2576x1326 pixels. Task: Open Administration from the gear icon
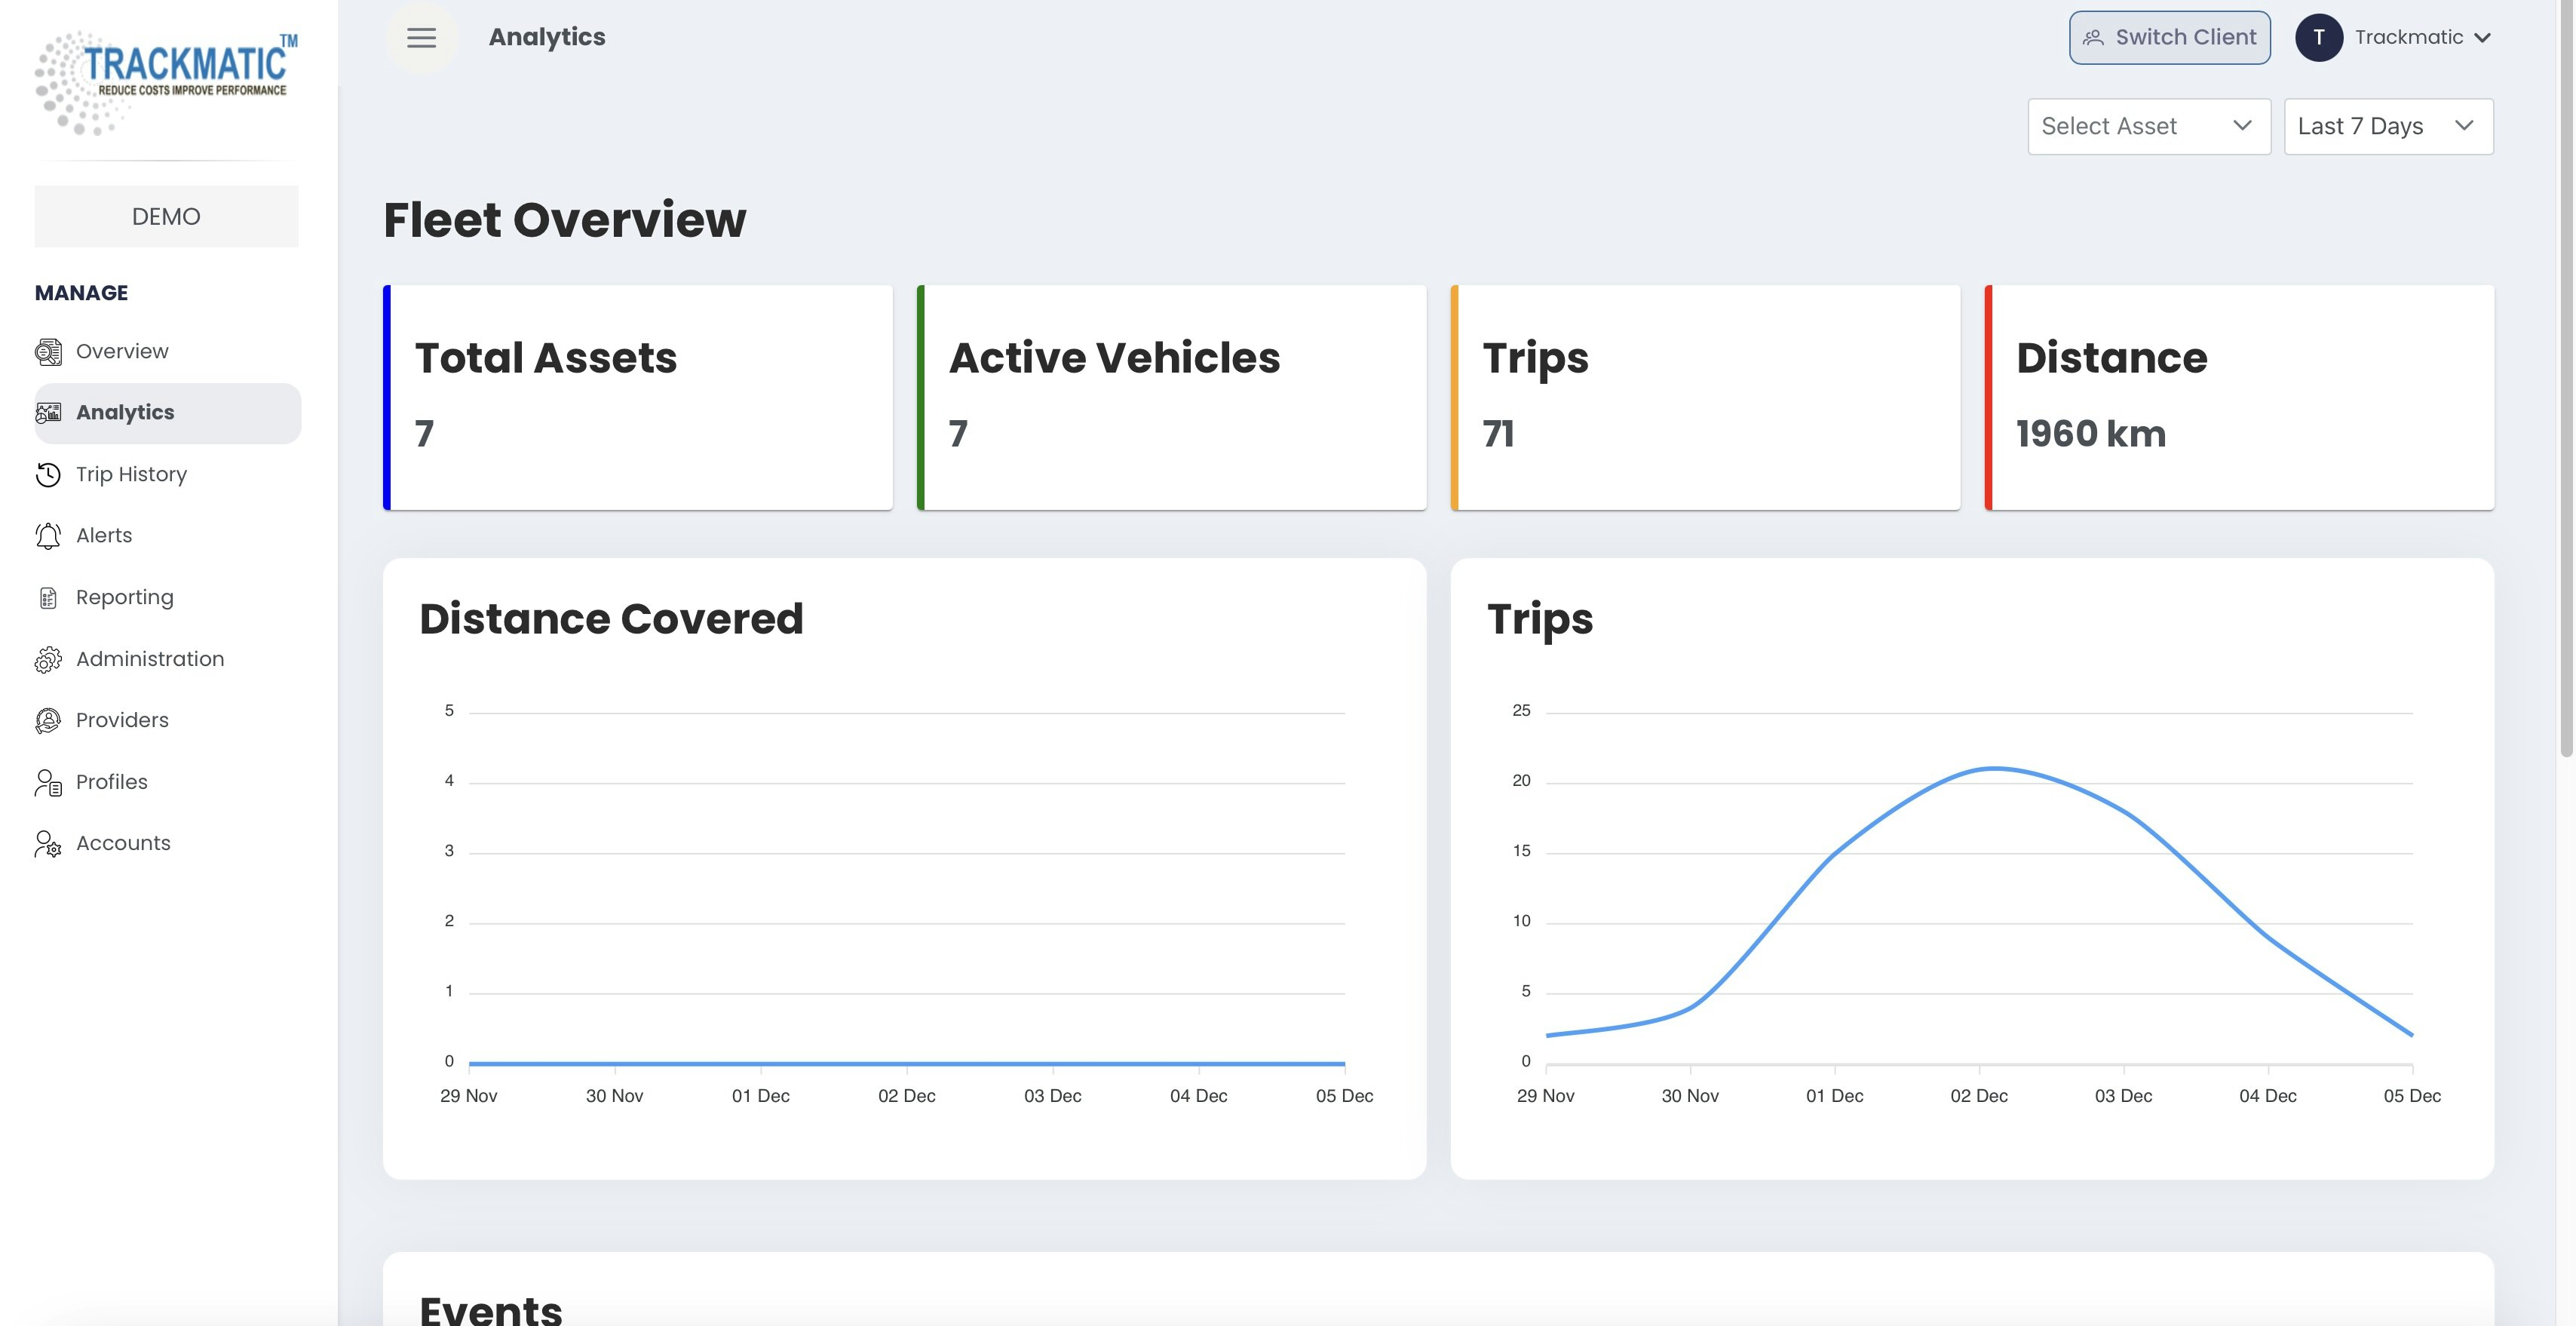48,660
